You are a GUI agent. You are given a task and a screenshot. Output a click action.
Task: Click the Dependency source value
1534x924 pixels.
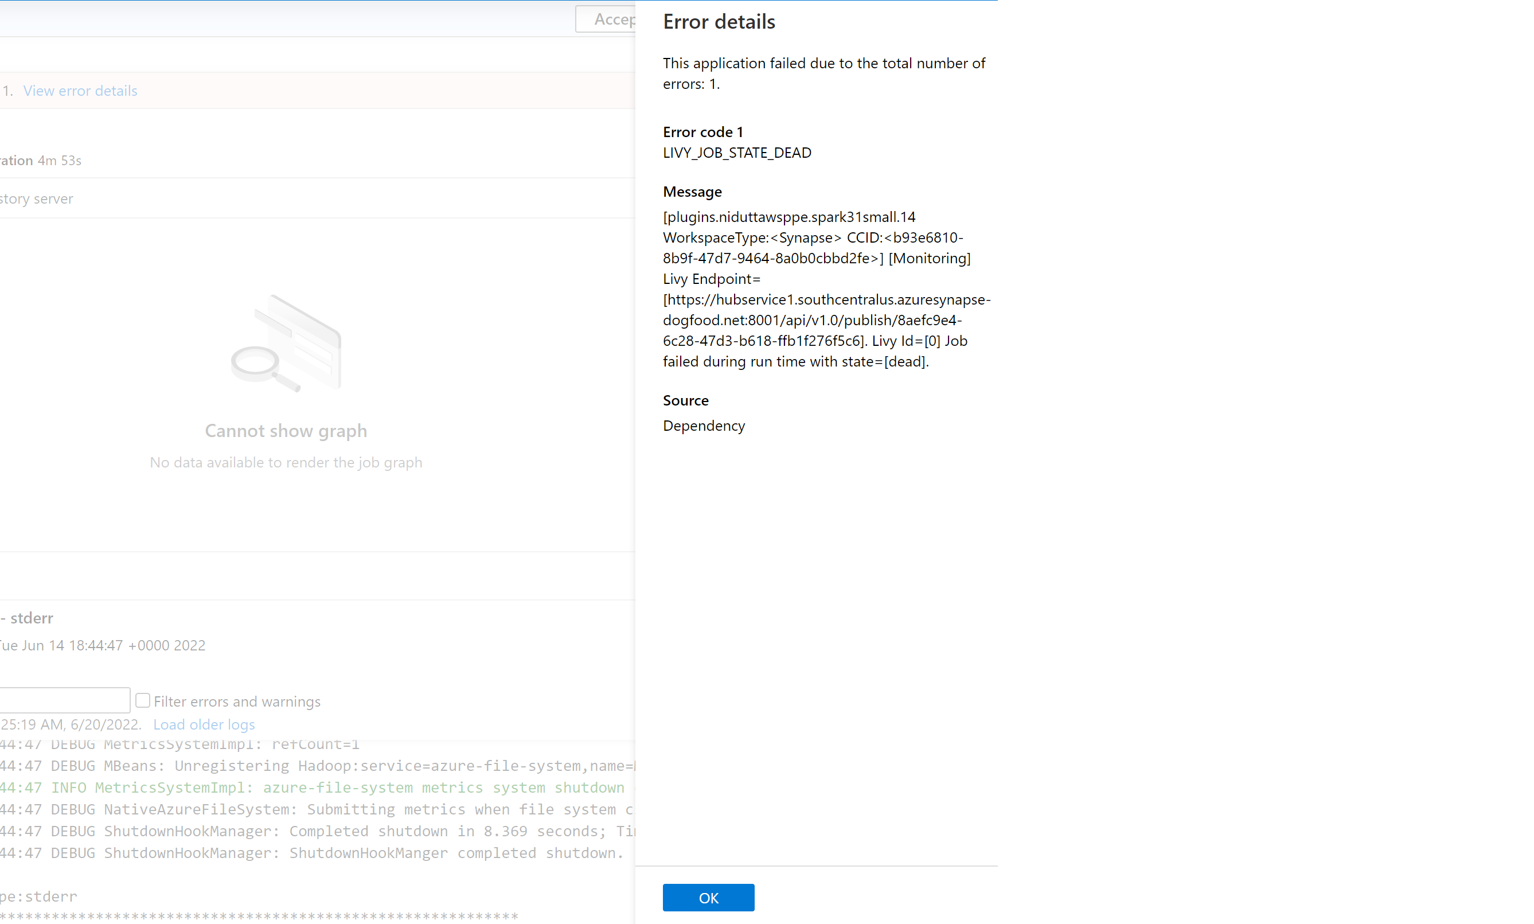coord(704,426)
